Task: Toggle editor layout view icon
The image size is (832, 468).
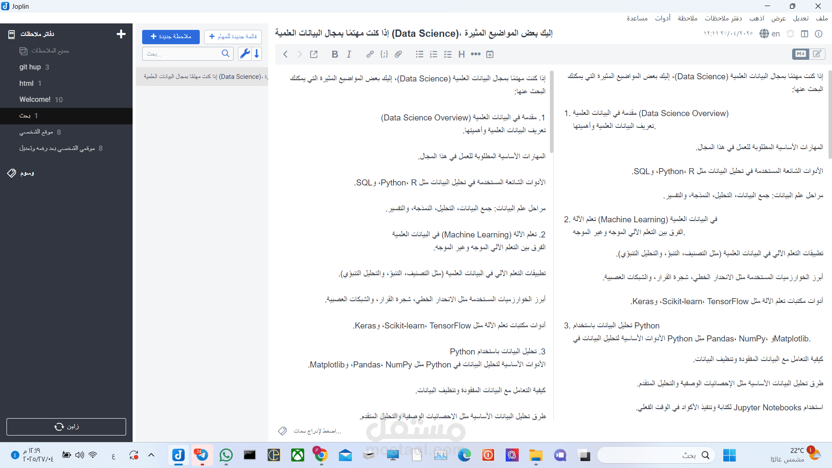Action: coord(805,34)
